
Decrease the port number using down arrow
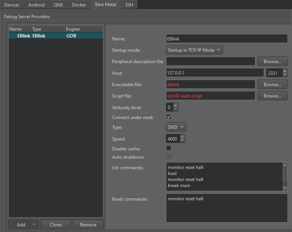[x=284, y=75]
